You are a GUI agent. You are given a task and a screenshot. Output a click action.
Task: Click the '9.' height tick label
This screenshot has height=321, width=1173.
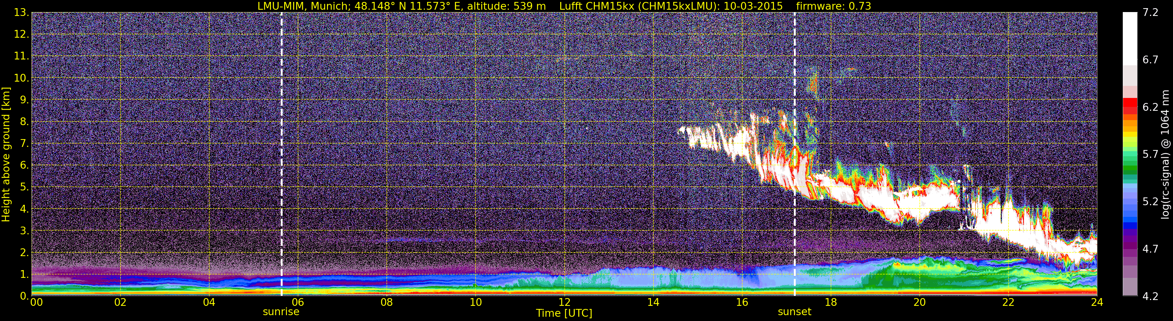click(25, 100)
